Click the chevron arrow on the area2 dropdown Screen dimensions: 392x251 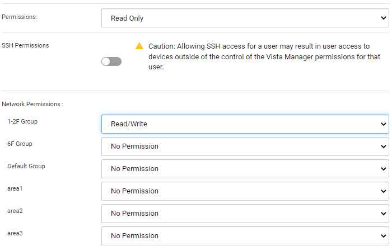pos(383,214)
